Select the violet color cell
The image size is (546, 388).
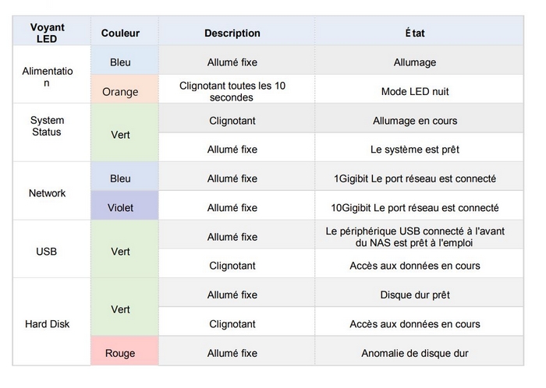(120, 208)
